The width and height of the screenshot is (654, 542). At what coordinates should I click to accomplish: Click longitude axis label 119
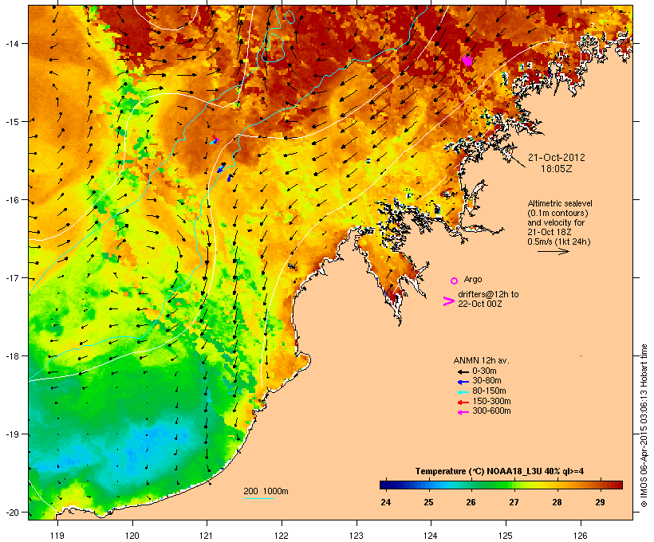(x=57, y=536)
